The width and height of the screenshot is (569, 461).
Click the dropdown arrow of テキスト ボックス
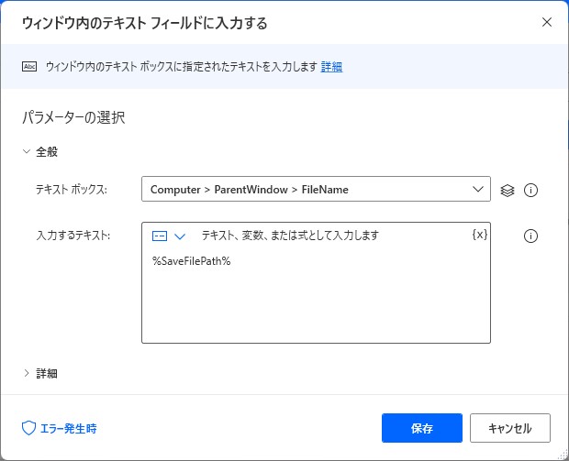tap(478, 189)
